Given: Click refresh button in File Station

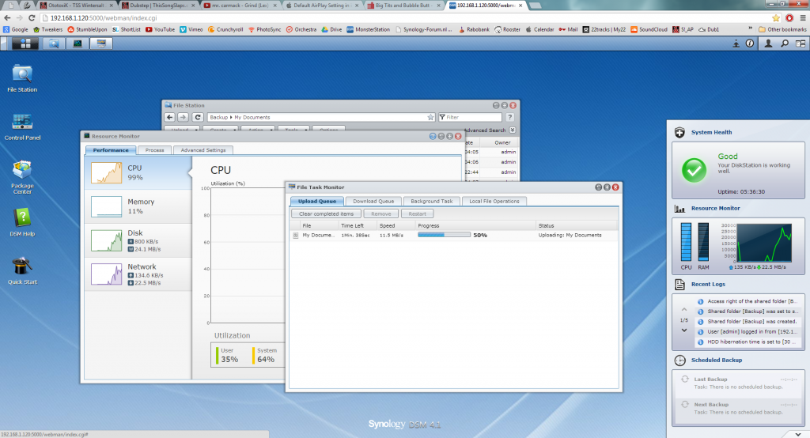Looking at the screenshot, I should point(198,117).
